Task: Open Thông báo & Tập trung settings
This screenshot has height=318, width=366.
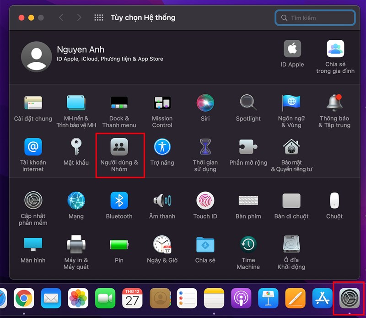Action: click(334, 103)
